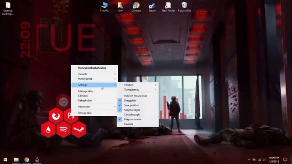The width and height of the screenshot is (292, 164).
Task: Uncheck Keep on screen
Action: point(138,119)
